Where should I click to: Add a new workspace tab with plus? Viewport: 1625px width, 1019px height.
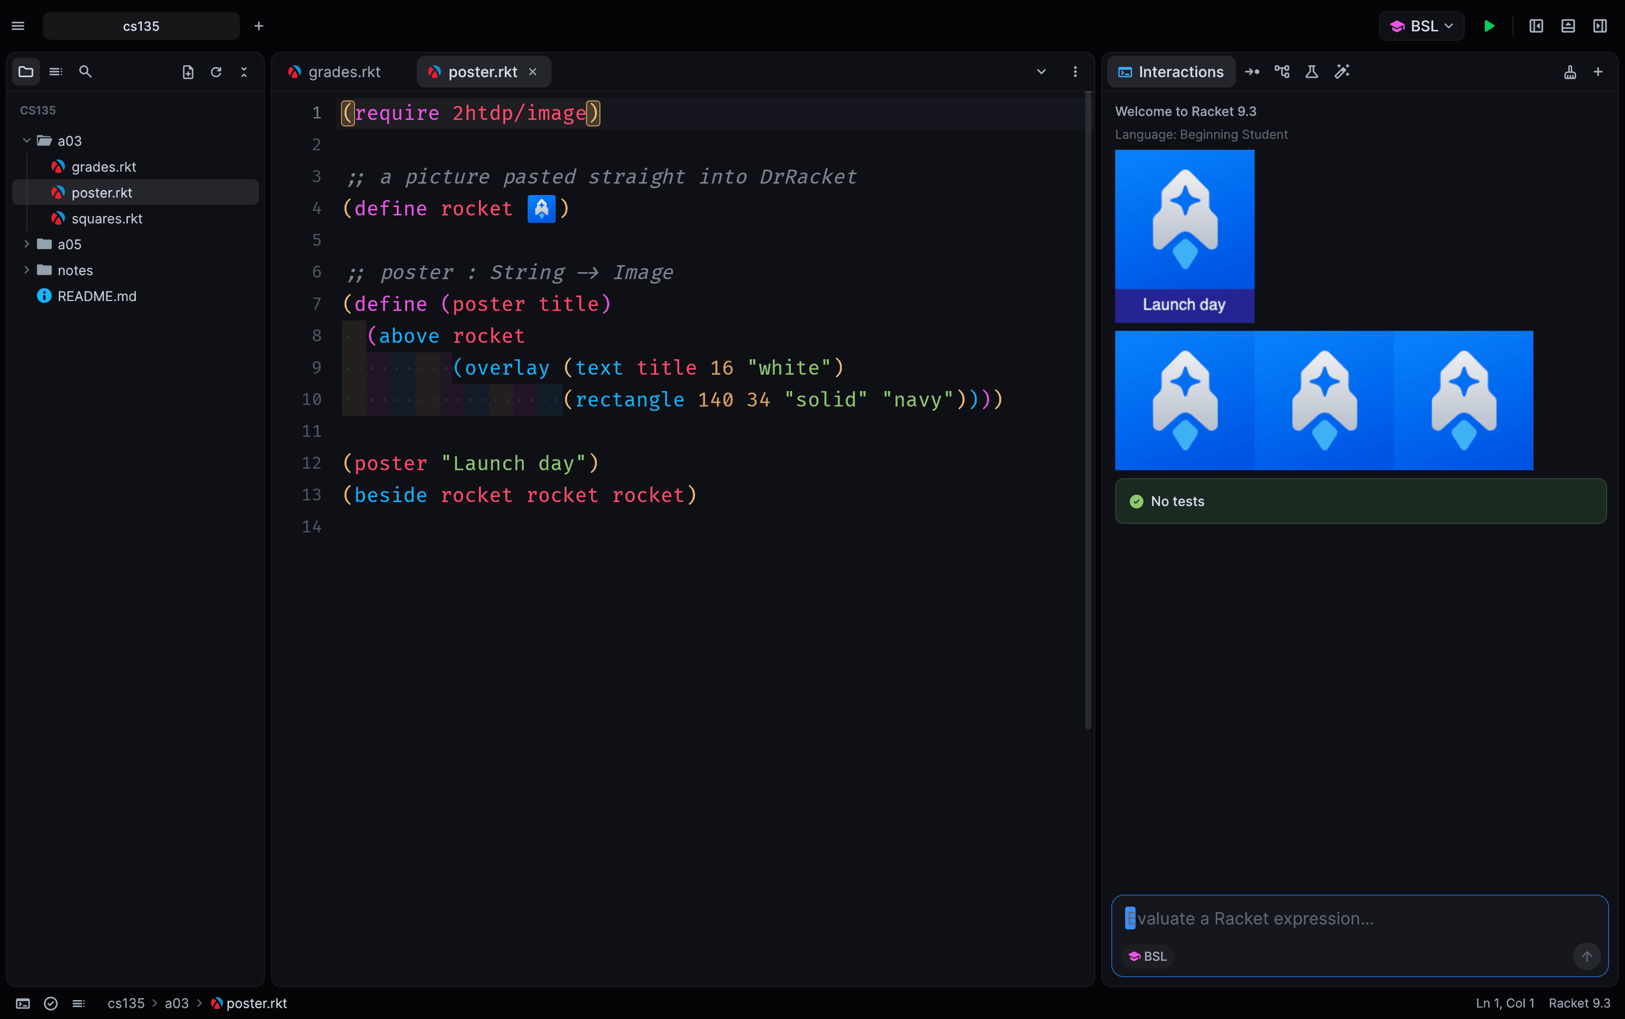pos(259,26)
